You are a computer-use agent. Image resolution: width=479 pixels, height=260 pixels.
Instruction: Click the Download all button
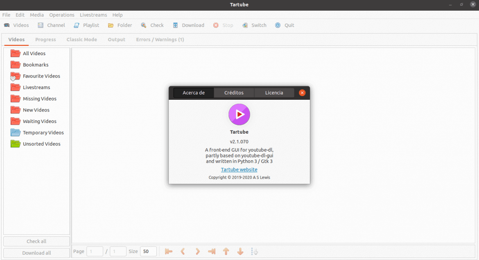[37, 253]
